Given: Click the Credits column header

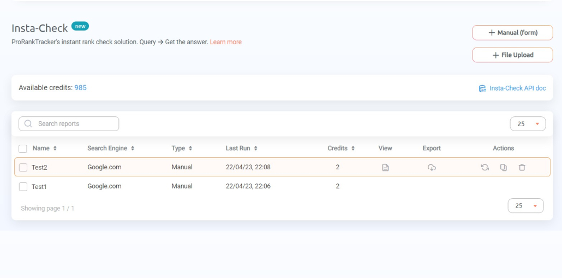Looking at the screenshot, I should 338,148.
